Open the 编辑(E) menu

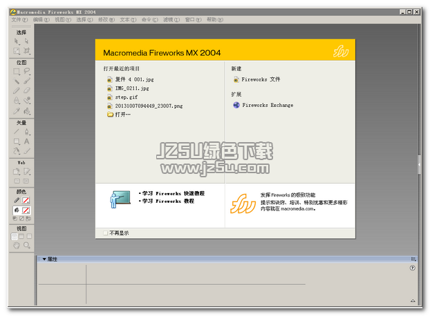pyautogui.click(x=41, y=20)
